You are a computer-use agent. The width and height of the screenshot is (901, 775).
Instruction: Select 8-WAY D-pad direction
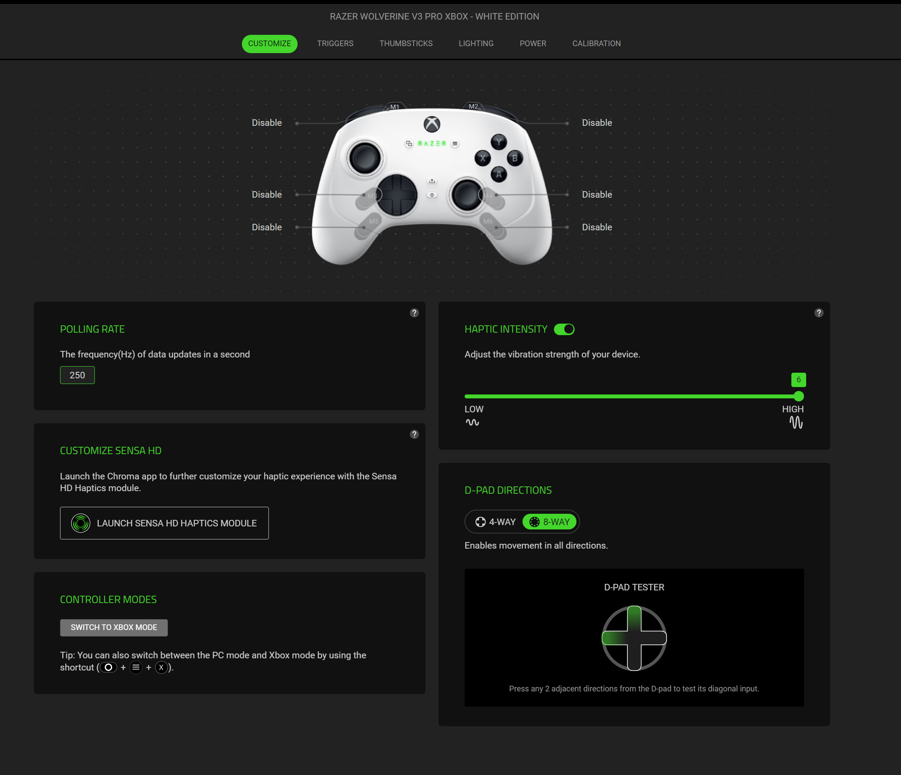coord(550,522)
